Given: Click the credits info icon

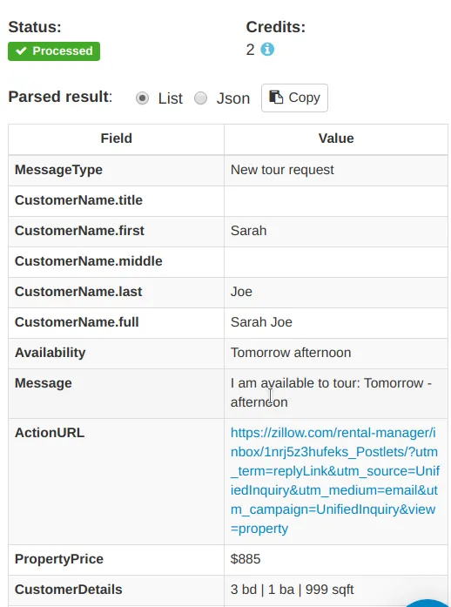Looking at the screenshot, I should click(x=267, y=50).
